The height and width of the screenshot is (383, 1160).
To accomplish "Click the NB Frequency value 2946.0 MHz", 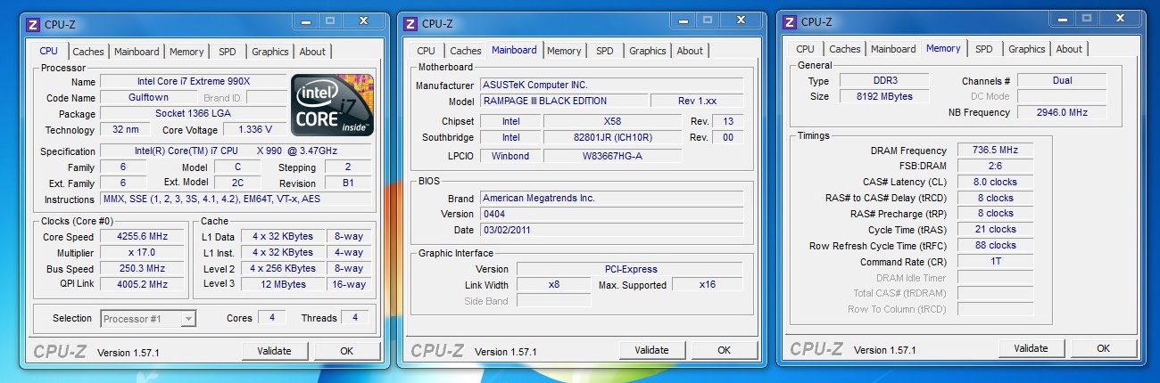I will click(1062, 113).
